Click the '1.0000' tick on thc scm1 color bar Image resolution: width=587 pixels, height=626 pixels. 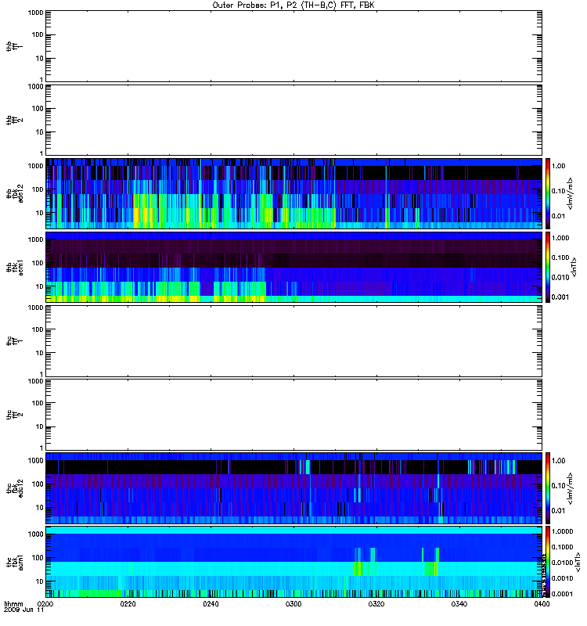pyautogui.click(x=562, y=531)
